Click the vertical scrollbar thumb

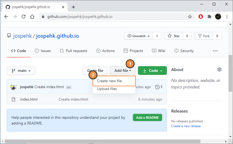coord(230,73)
